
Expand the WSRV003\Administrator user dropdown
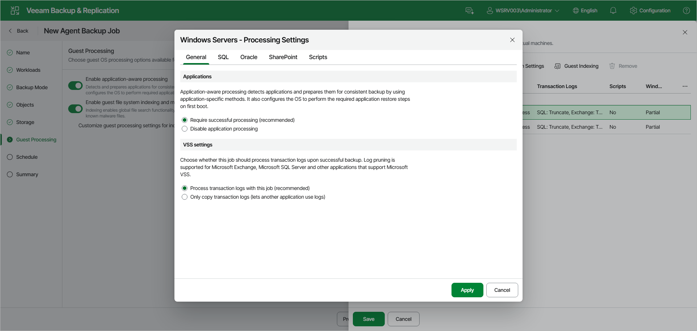click(x=557, y=11)
